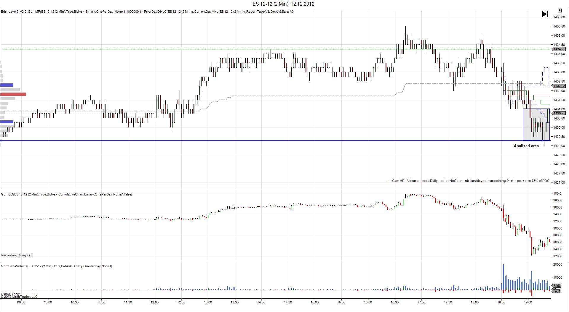Click the F fixed-scale box icon
Screen dimensions: 569x312
click(559, 10)
